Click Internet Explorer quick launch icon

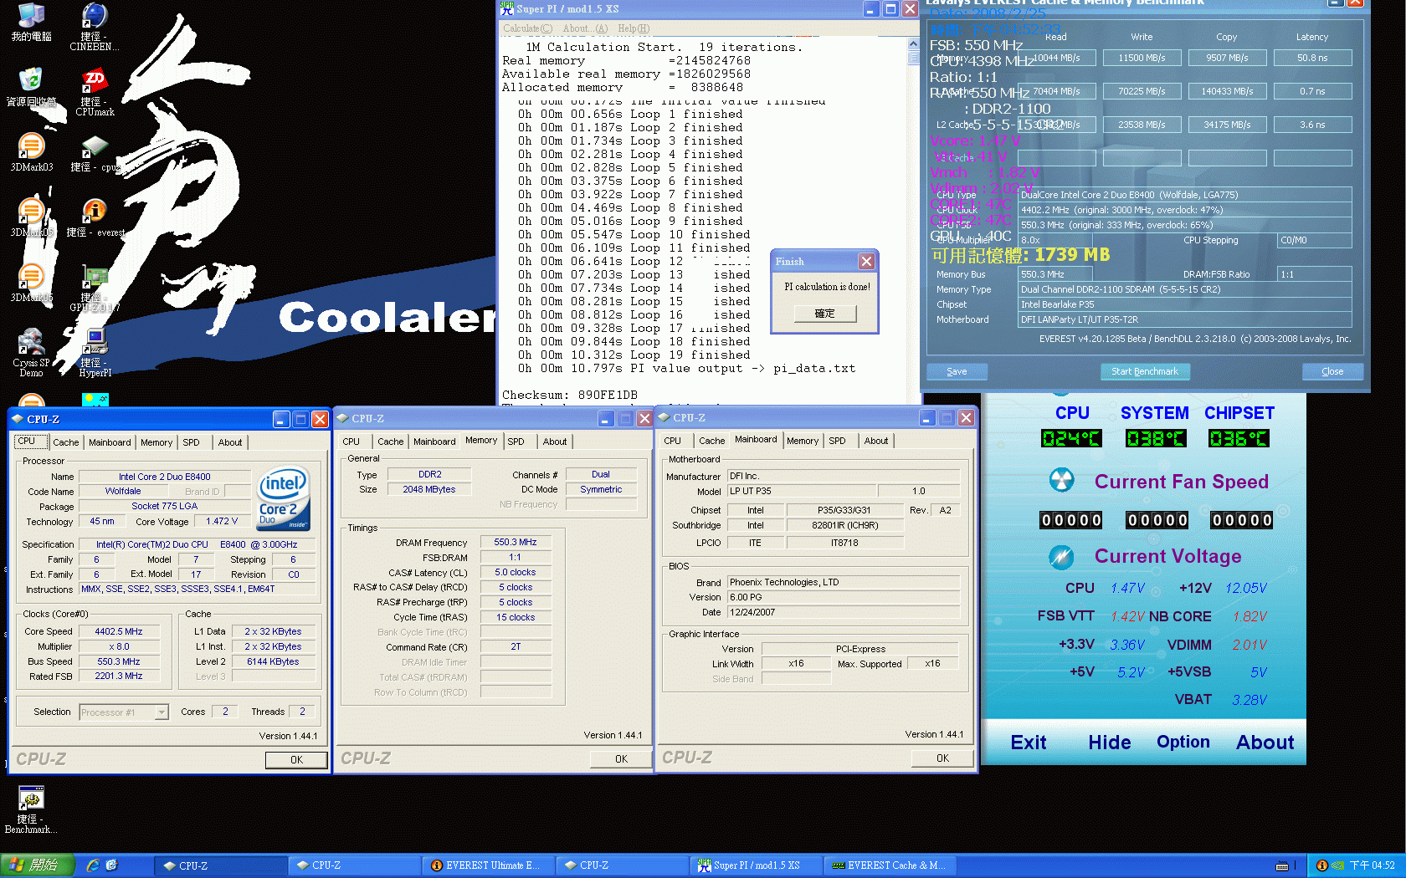[x=93, y=865]
